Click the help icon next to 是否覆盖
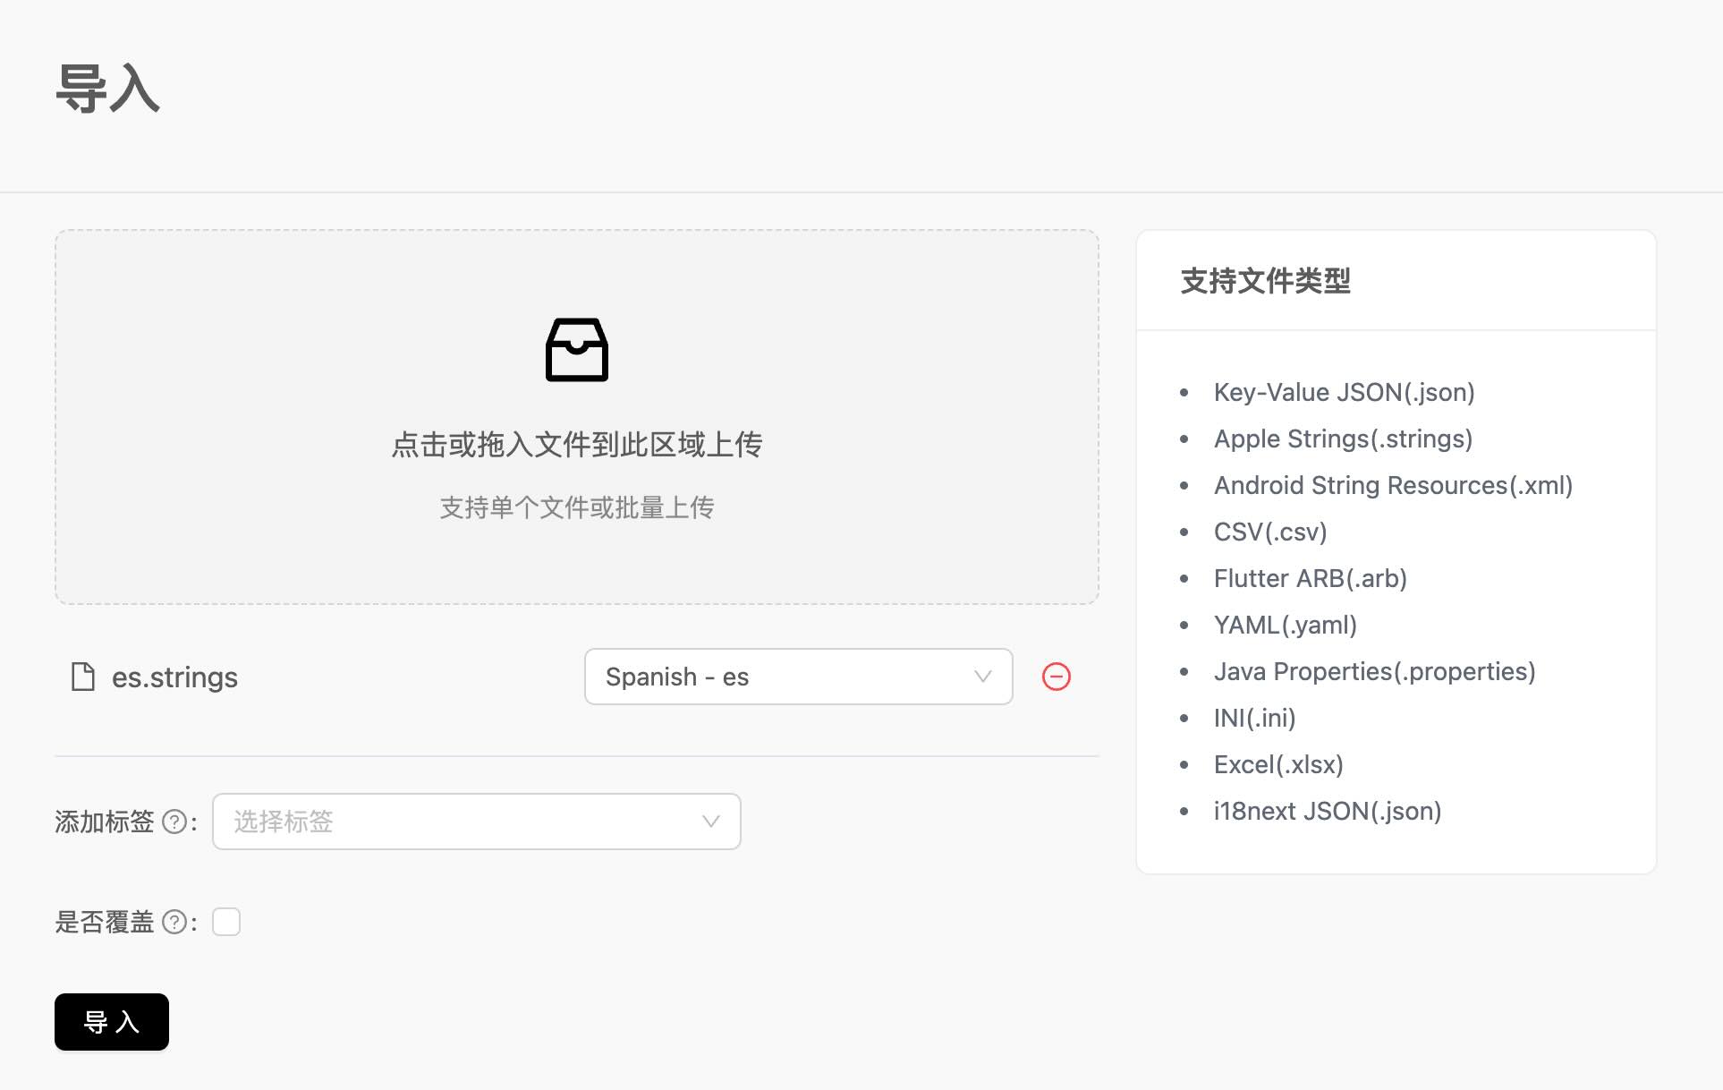Viewport: 1723px width, 1090px height. click(176, 921)
